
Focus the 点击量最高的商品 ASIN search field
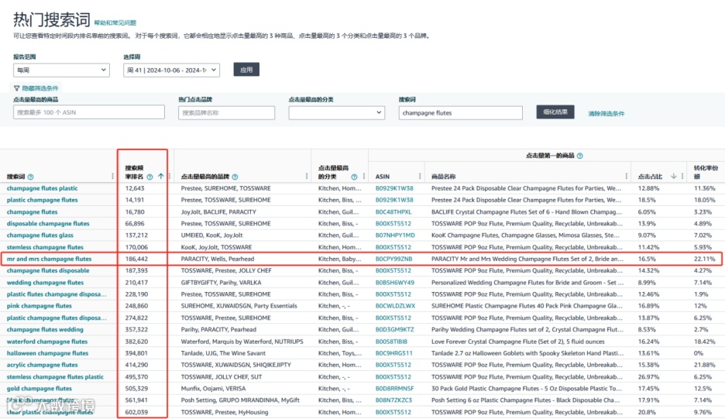(x=89, y=112)
